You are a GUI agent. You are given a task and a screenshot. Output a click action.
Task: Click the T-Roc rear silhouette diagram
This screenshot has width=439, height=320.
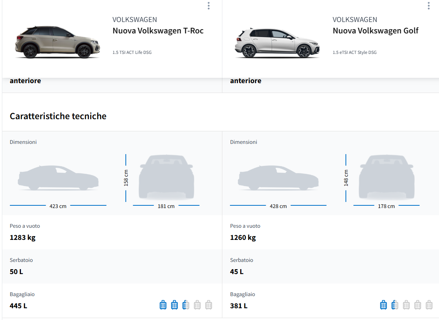point(166,177)
